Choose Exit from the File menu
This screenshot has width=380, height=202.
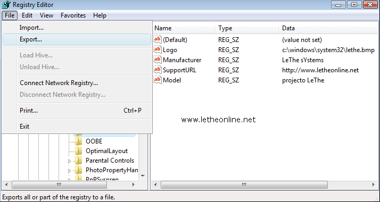[77, 127]
